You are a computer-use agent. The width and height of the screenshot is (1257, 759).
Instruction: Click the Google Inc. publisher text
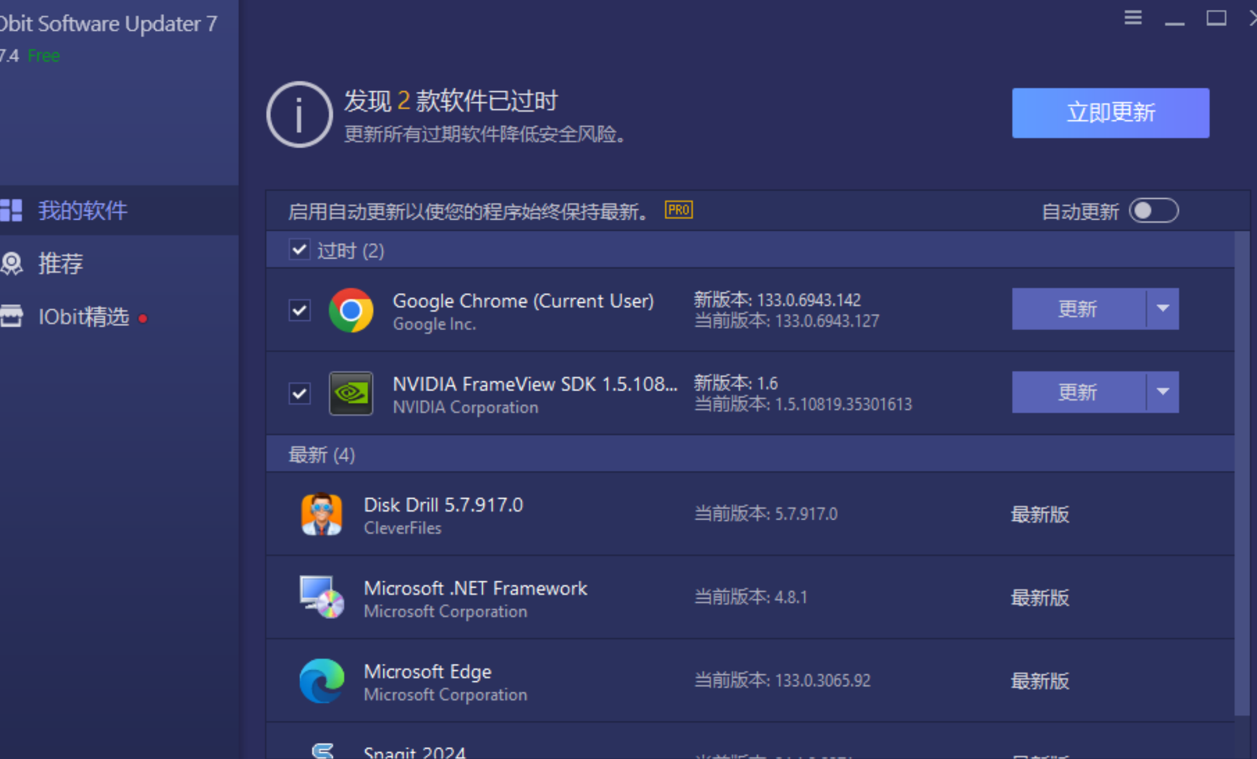coord(435,324)
